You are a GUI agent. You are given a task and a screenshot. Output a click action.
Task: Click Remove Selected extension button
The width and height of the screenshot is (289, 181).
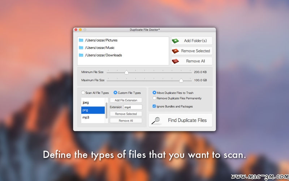[x=126, y=114]
